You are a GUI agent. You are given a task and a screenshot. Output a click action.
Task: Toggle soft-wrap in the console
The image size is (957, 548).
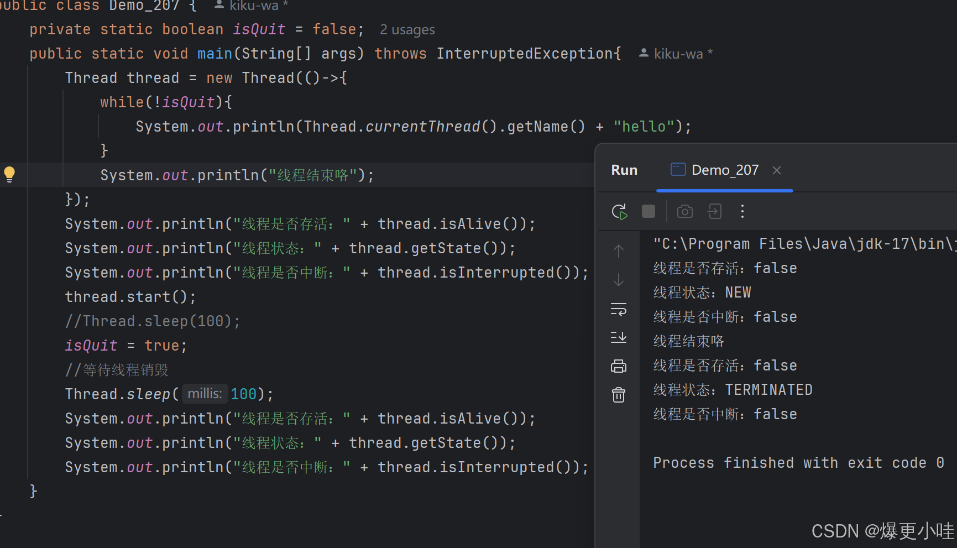click(619, 310)
